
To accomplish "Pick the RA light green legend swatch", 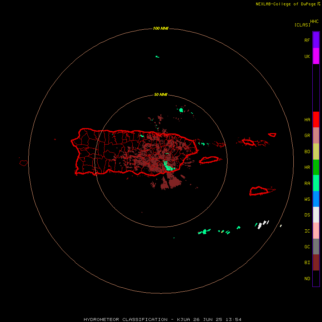I will [316, 183].
